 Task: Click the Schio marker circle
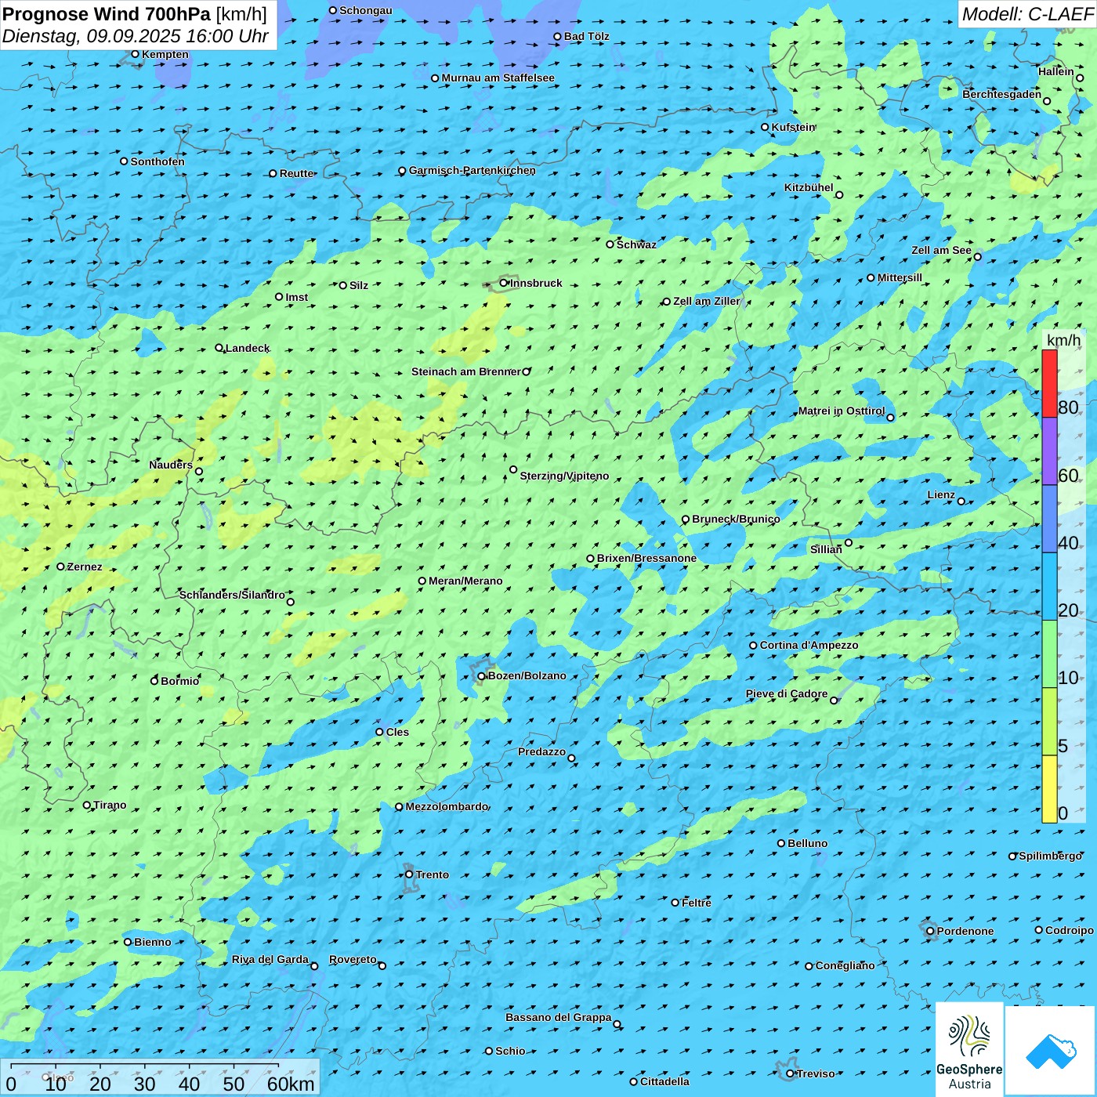coord(489,1051)
